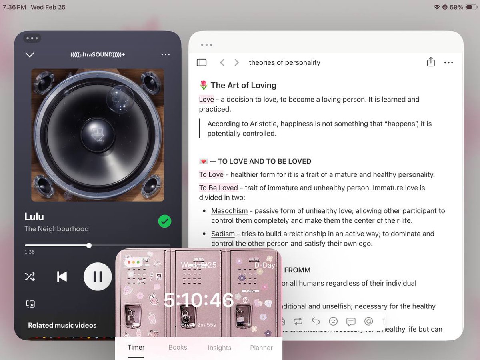Insert a mention with the @ icon
The image size is (480, 360).
click(x=368, y=321)
